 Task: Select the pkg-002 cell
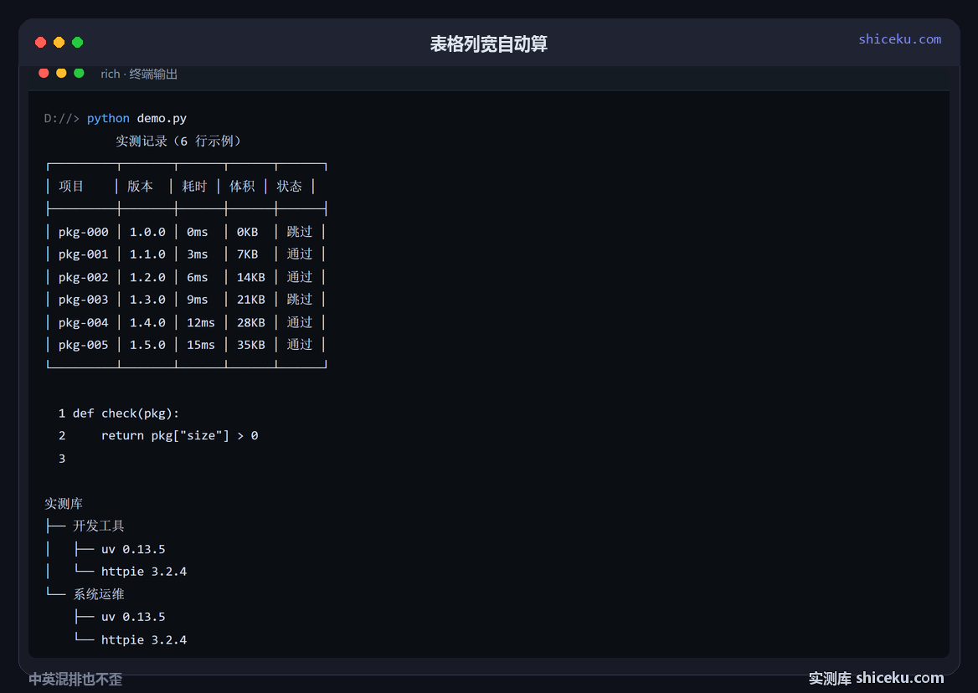click(x=84, y=277)
